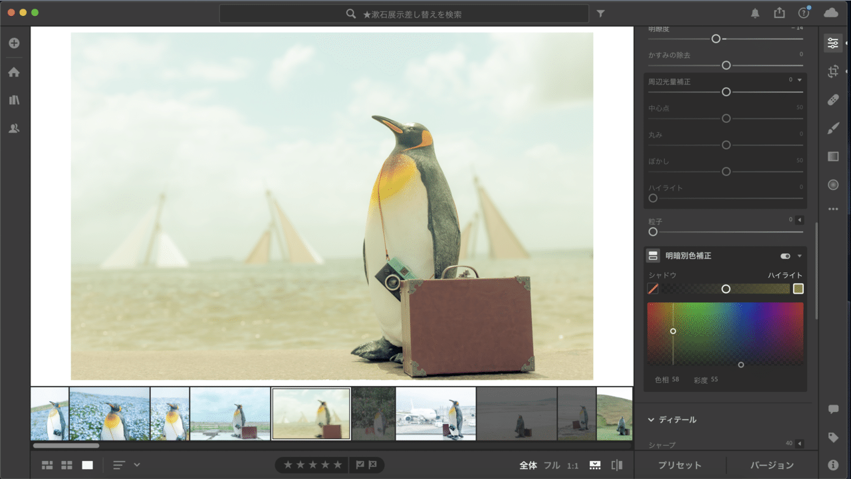Toggle the 明暗別色補正 panel switch

coord(785,256)
